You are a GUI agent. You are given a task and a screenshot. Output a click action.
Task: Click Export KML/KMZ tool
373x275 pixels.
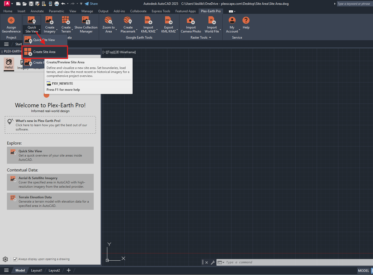[169, 25]
